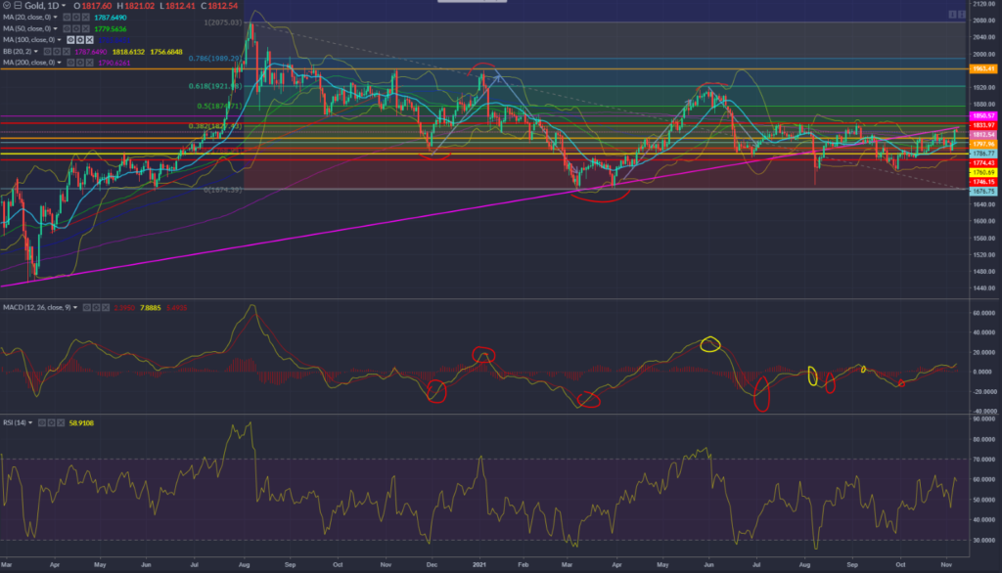Open MACD indicator settings gear
The width and height of the screenshot is (1002, 573).
pyautogui.click(x=96, y=307)
